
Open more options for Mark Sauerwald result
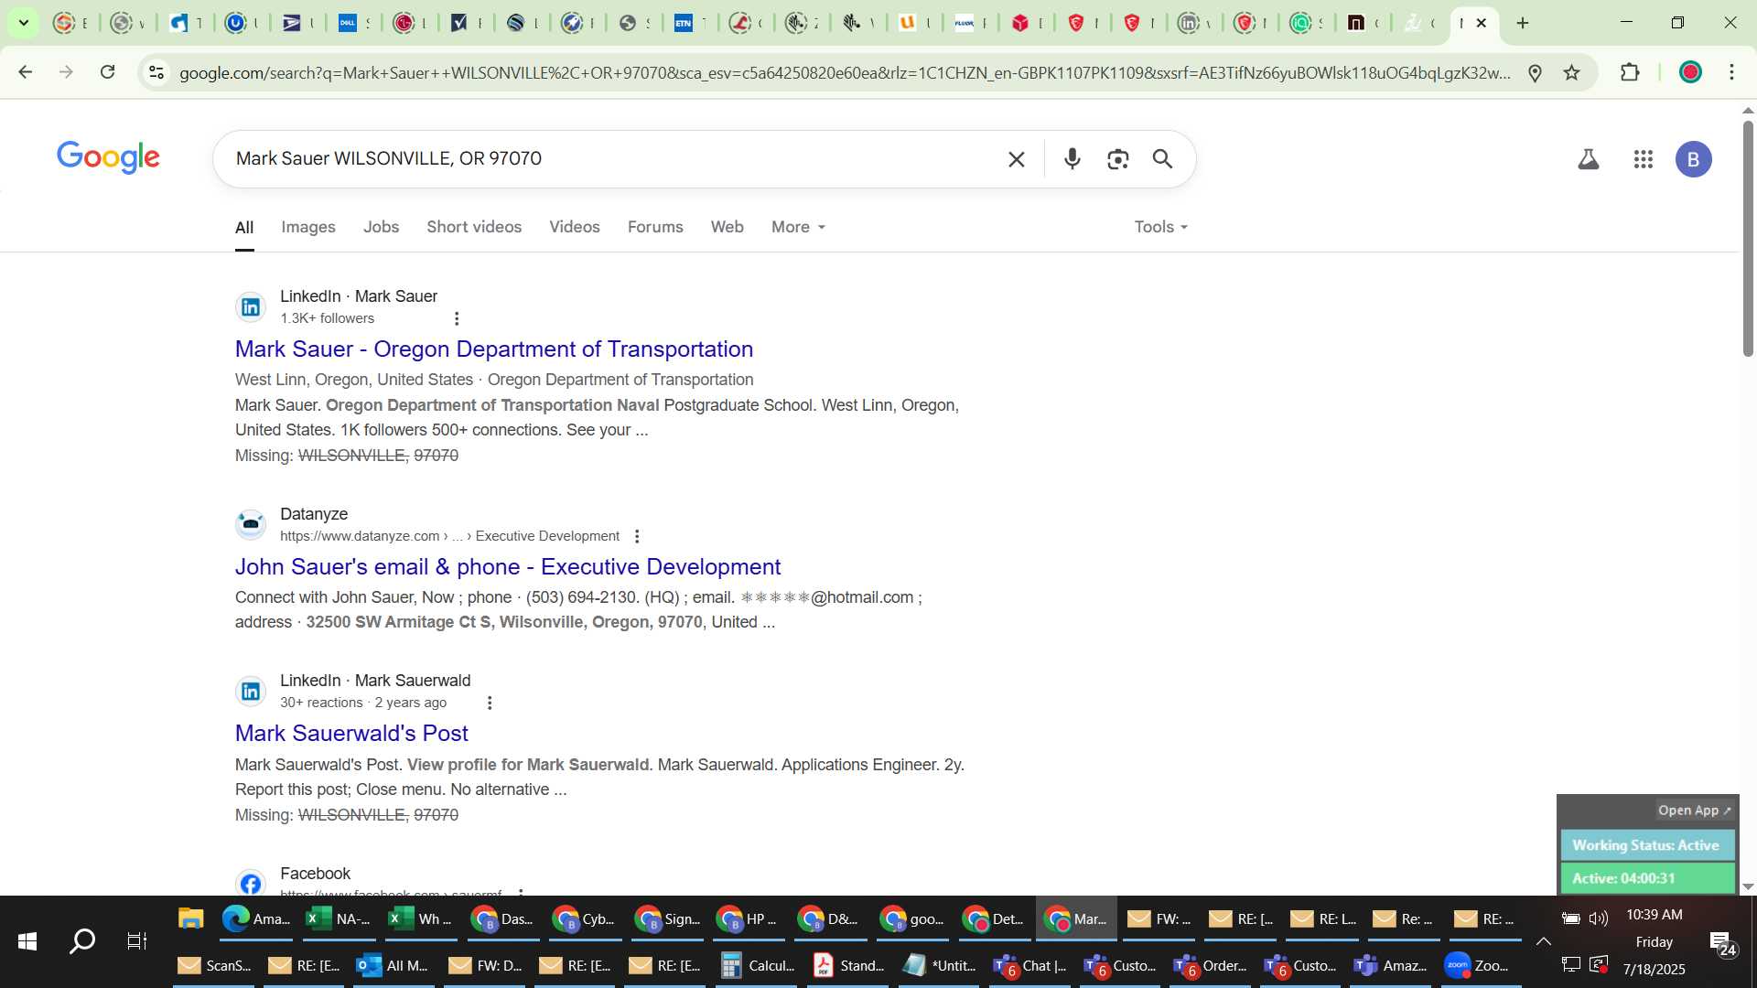(490, 703)
